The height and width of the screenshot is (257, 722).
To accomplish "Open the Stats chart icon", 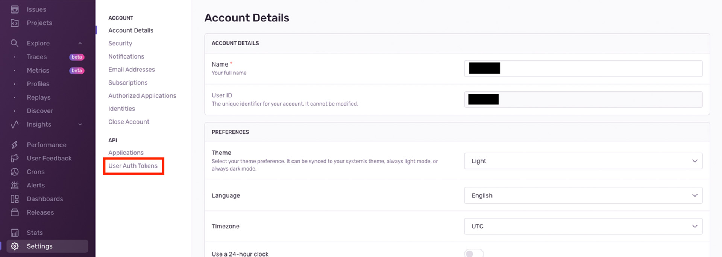I will coord(15,233).
